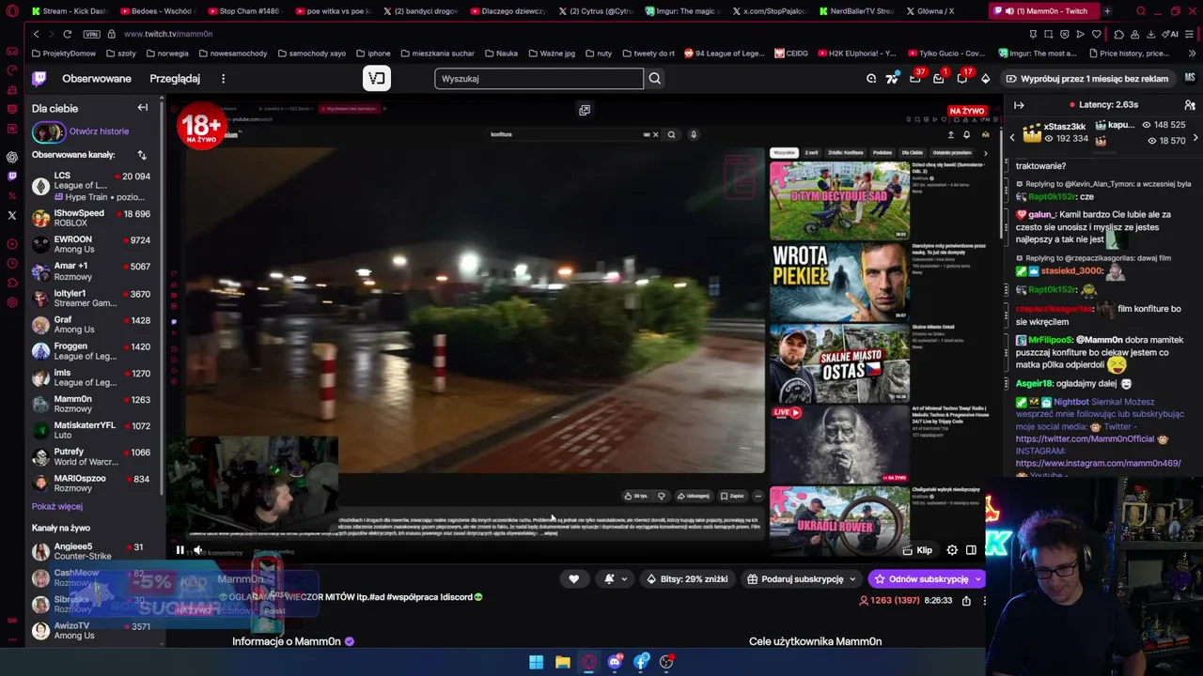Open notifications inbox with 1 badge
The height and width of the screenshot is (676, 1203).
click(939, 79)
